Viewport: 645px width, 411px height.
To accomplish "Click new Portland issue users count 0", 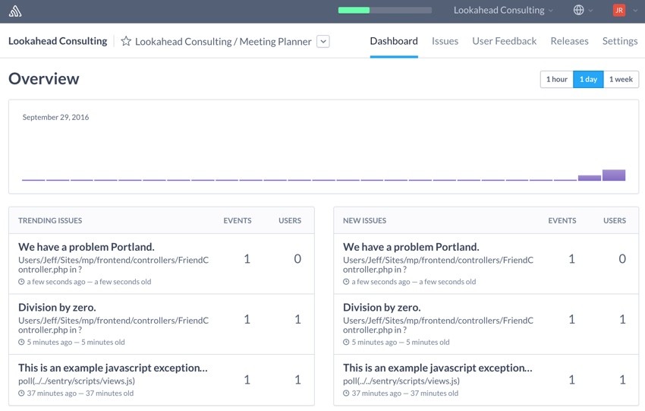I will [622, 258].
